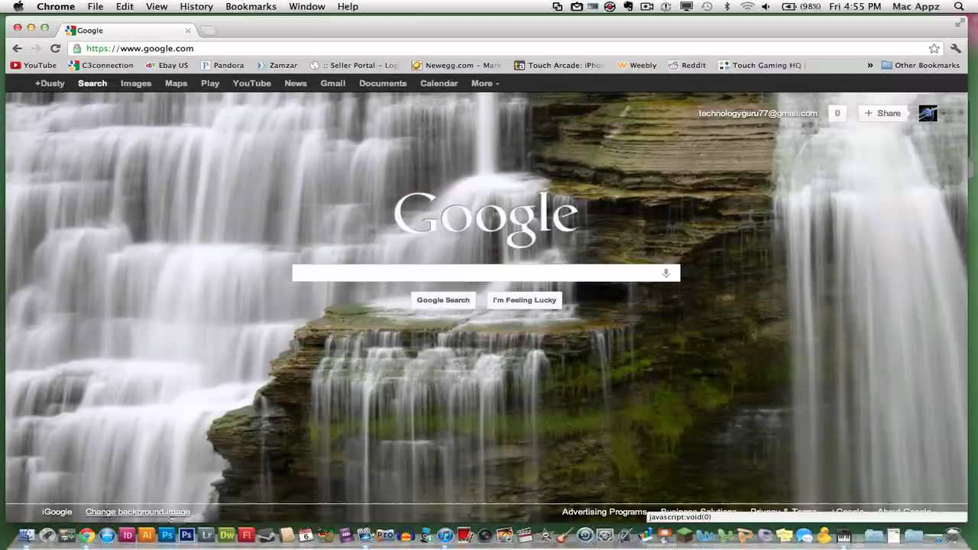Open the Trash in the dock
Screen dimensions: 978x550
click(x=953, y=535)
